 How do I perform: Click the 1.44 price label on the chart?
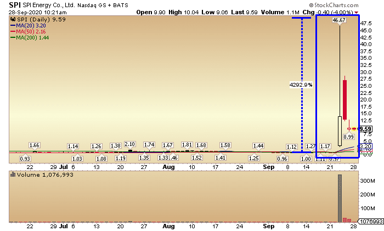pos(258,146)
